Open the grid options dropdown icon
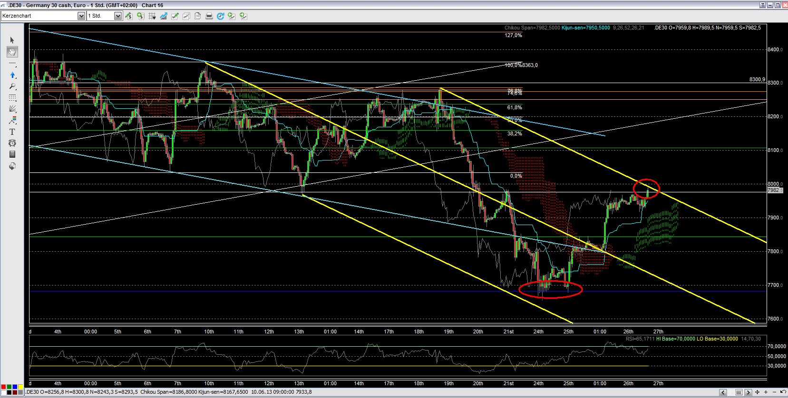 coord(152,16)
